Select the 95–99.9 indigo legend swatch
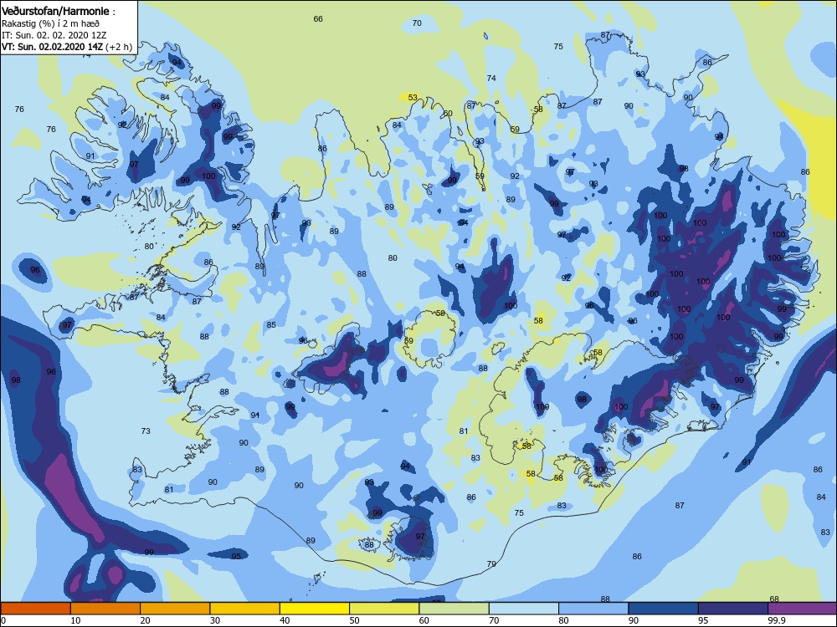The width and height of the screenshot is (837, 627). 733,609
